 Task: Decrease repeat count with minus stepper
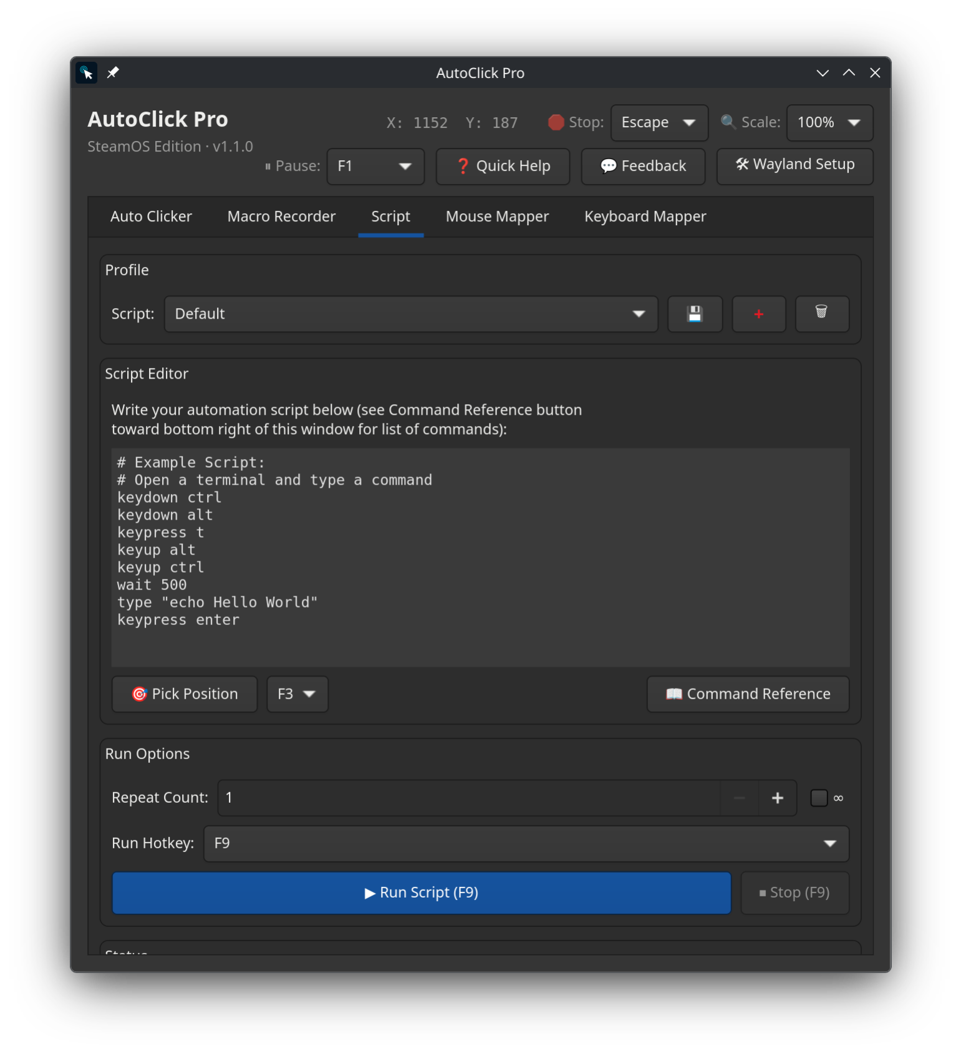click(739, 798)
